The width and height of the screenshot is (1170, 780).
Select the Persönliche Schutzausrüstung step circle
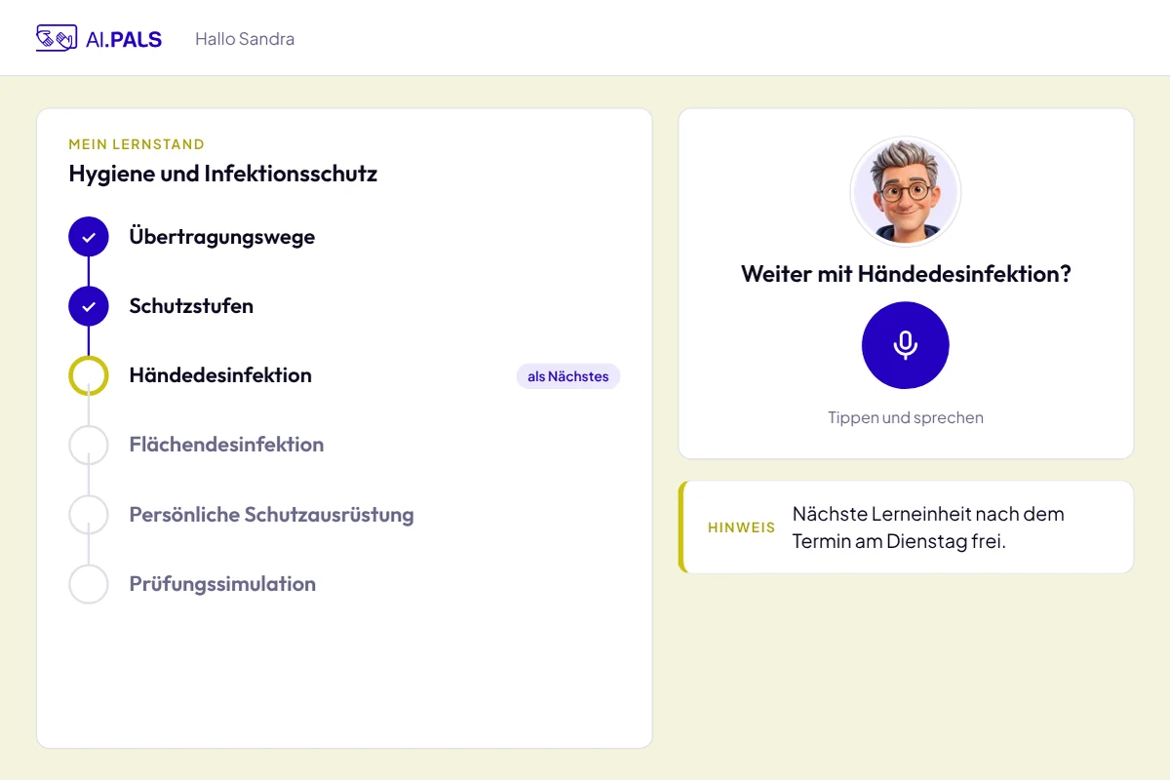(89, 515)
